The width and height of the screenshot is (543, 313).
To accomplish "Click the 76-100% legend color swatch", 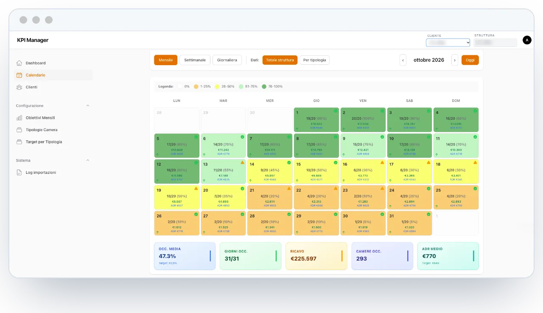I will pyautogui.click(x=264, y=86).
